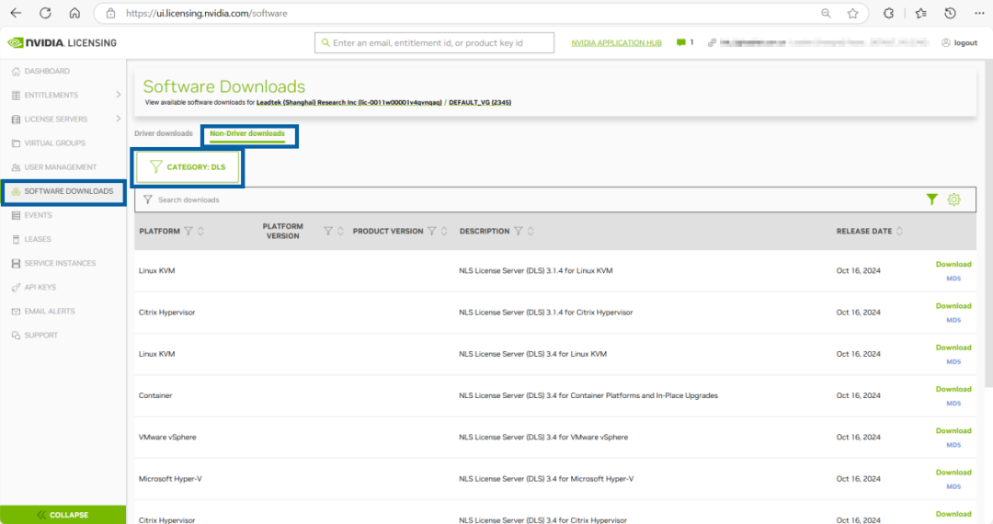Open the browser three-dot menu

979,13
